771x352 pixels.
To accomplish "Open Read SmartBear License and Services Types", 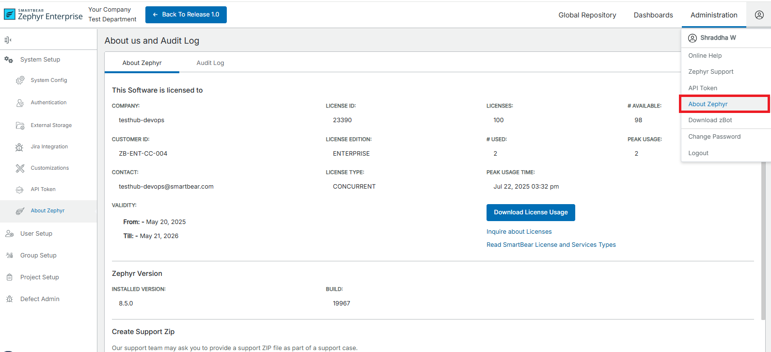I will pos(551,245).
